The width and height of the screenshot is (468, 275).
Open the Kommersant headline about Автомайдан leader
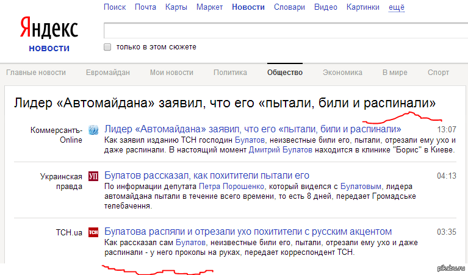(x=253, y=129)
